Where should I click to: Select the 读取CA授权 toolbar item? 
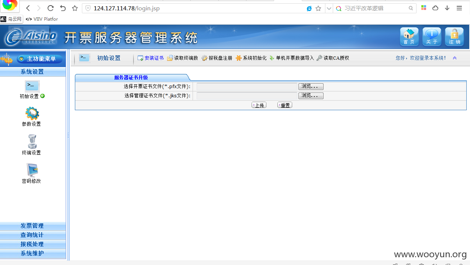click(333, 58)
